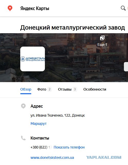
Task: Open the Донецксталь logo thumbnail
Action: click(x=33, y=59)
